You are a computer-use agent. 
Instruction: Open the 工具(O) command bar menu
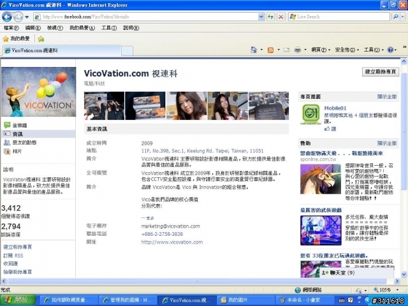pos(374,50)
